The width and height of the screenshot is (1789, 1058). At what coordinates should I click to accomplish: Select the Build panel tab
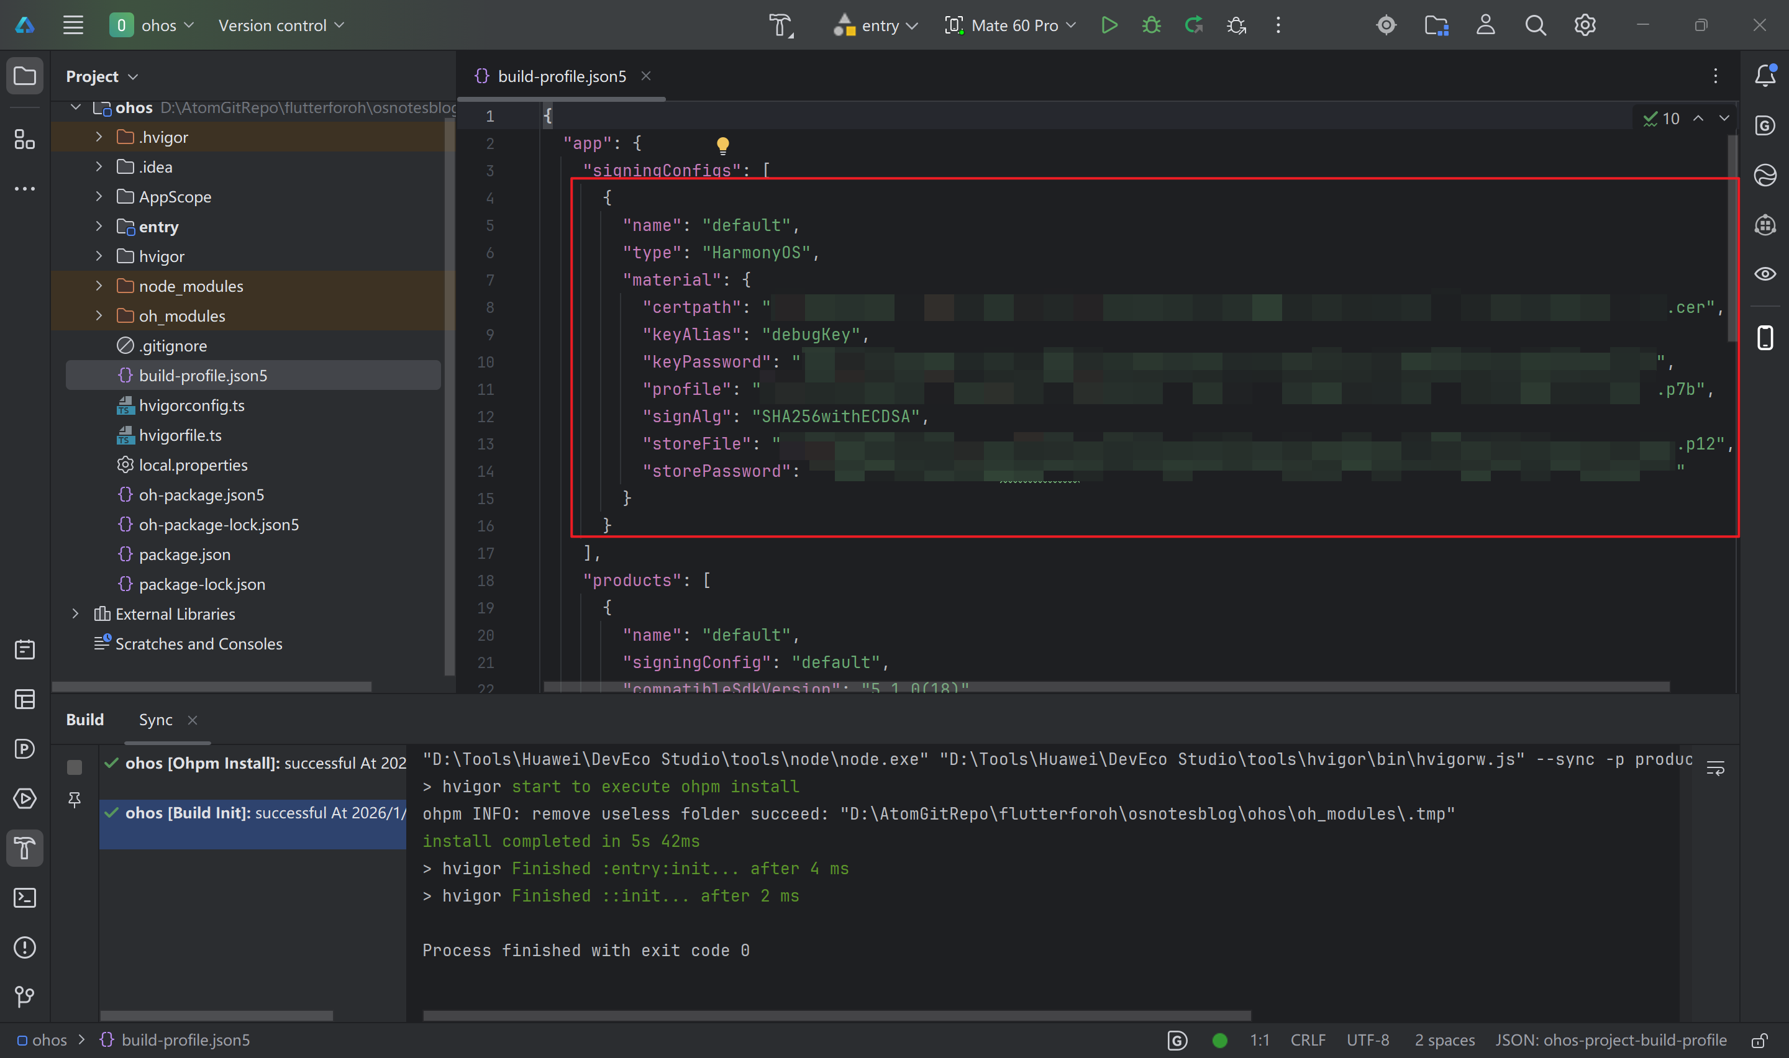(85, 720)
